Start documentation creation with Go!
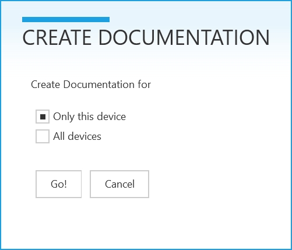The height and width of the screenshot is (250, 292). (x=58, y=184)
